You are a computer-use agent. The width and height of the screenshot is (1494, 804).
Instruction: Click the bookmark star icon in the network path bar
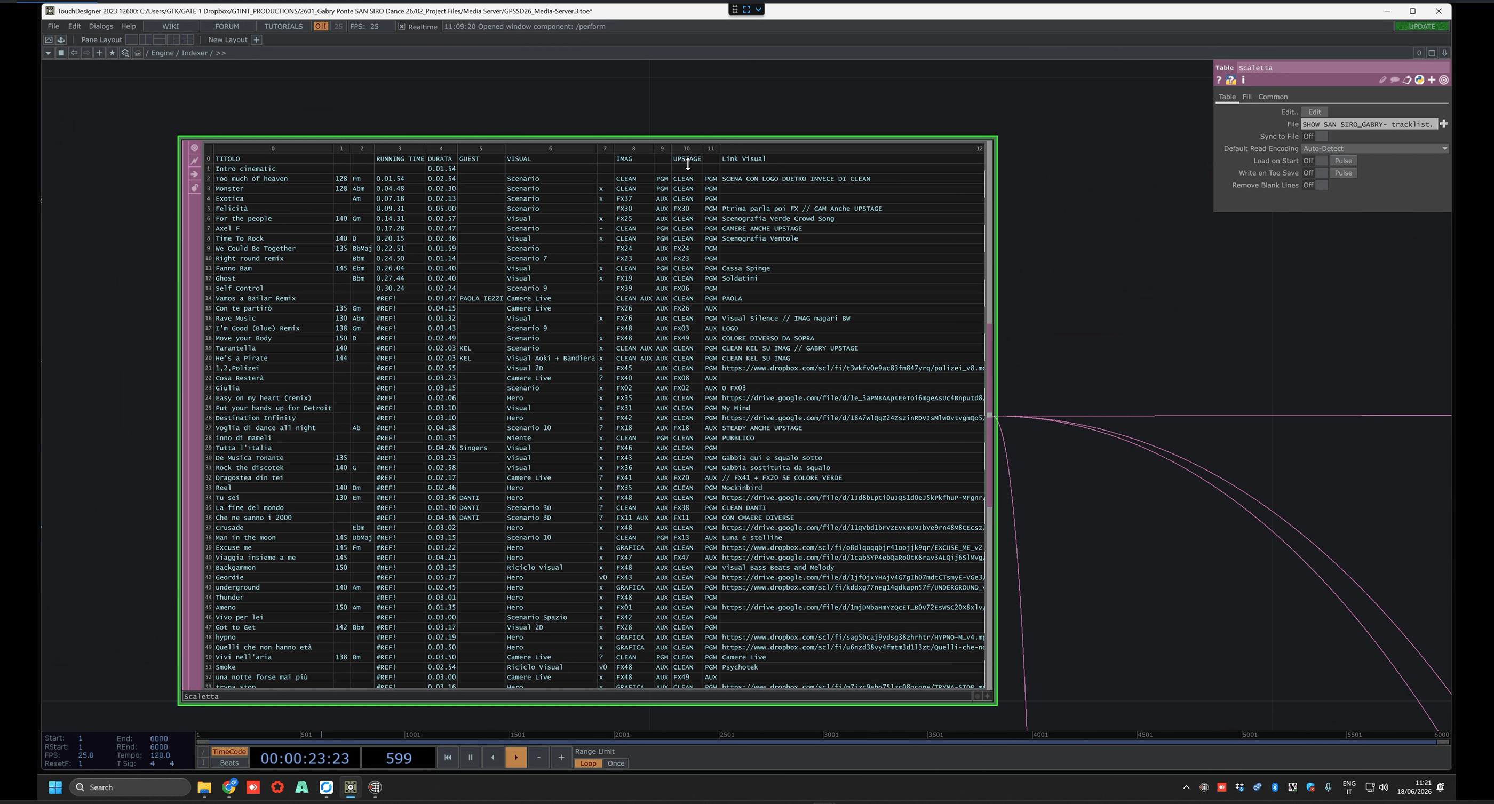(112, 53)
